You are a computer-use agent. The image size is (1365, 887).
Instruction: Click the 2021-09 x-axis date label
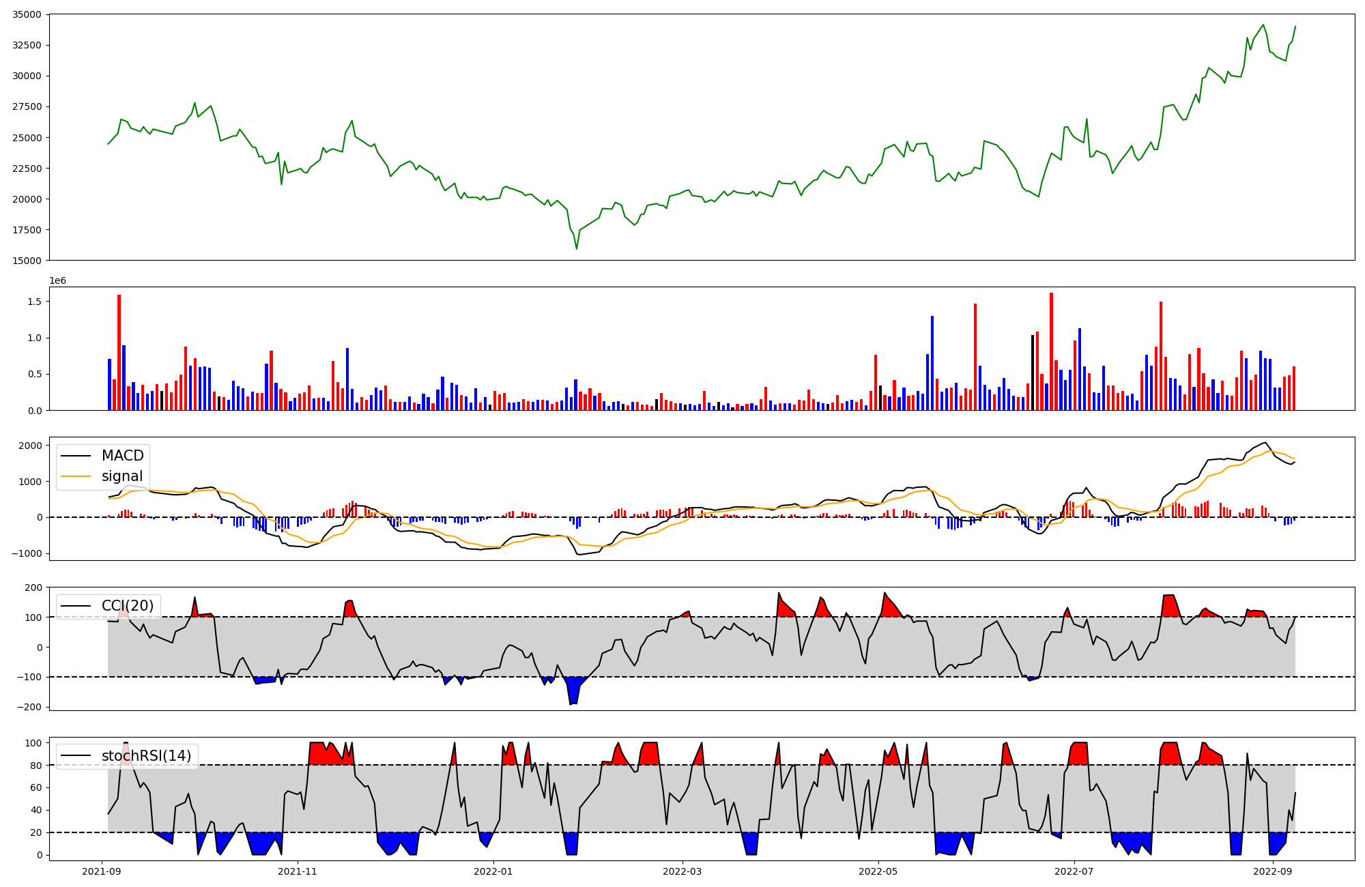[102, 871]
